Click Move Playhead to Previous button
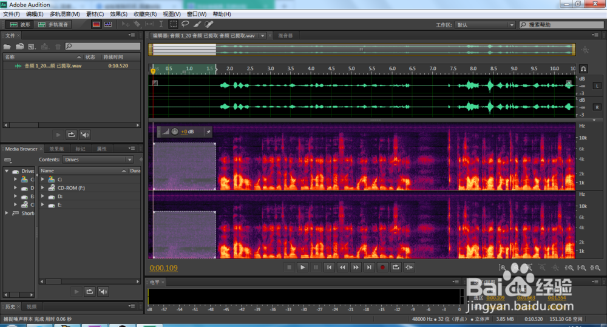Image resolution: width=607 pixels, height=327 pixels. point(329,267)
